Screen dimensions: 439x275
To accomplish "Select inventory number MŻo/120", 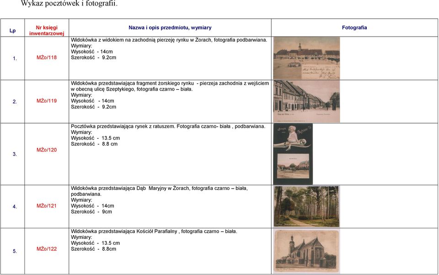I will click(47, 150).
